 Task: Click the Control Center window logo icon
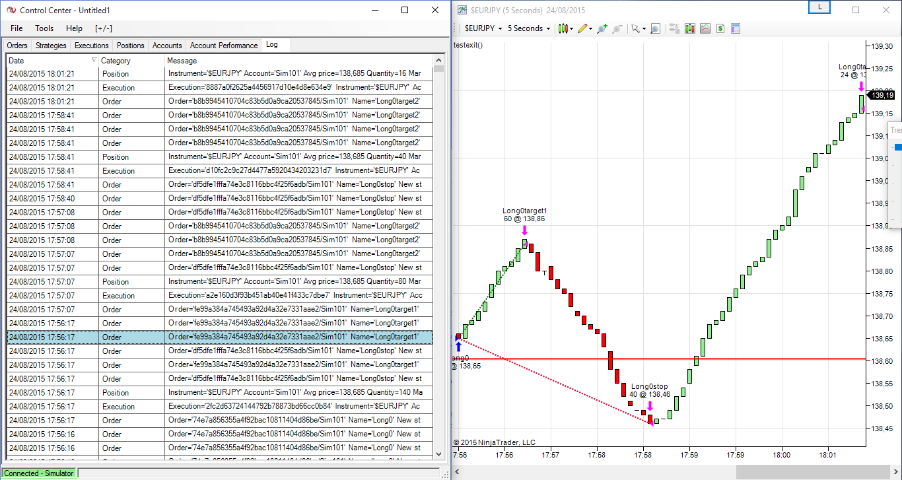[x=11, y=10]
